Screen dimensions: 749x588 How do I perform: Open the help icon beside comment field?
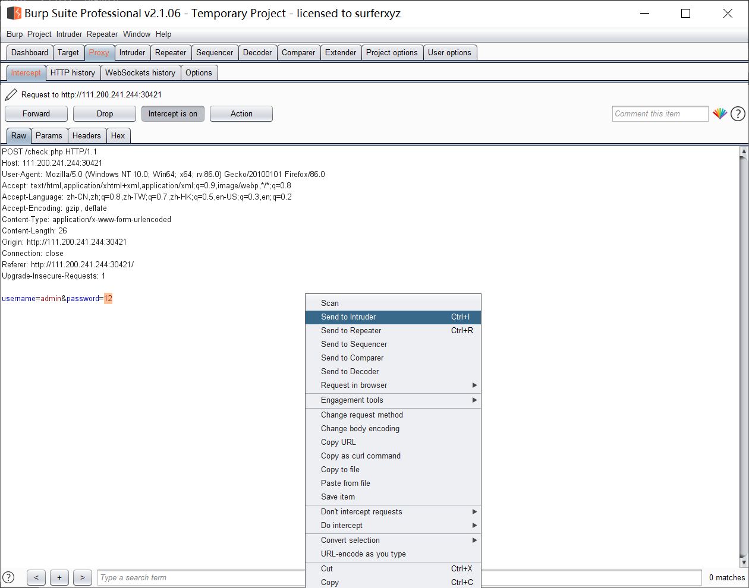pos(738,113)
